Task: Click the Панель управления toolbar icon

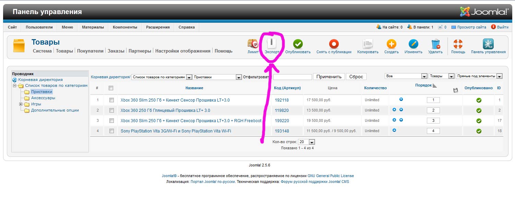Action: tap(488, 44)
